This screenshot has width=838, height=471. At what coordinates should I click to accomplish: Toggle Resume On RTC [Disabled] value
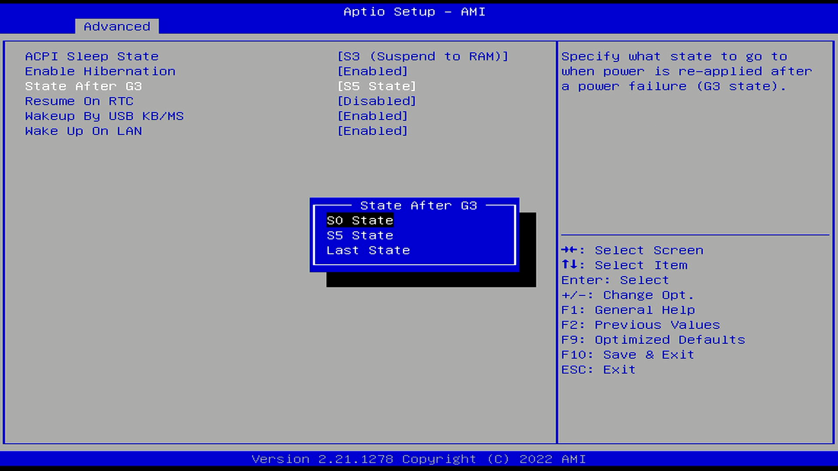click(x=376, y=101)
